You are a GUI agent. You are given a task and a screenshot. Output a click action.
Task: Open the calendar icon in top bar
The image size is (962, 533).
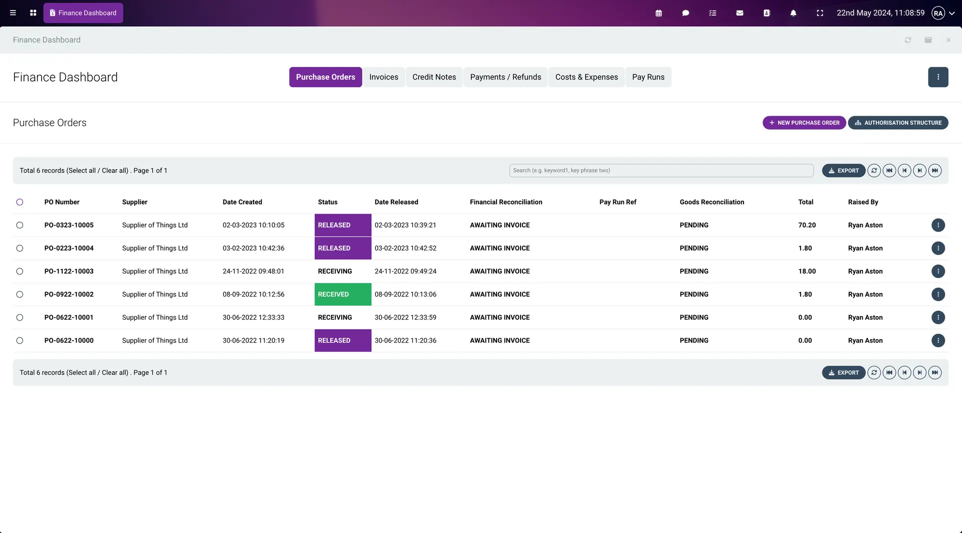pyautogui.click(x=658, y=13)
